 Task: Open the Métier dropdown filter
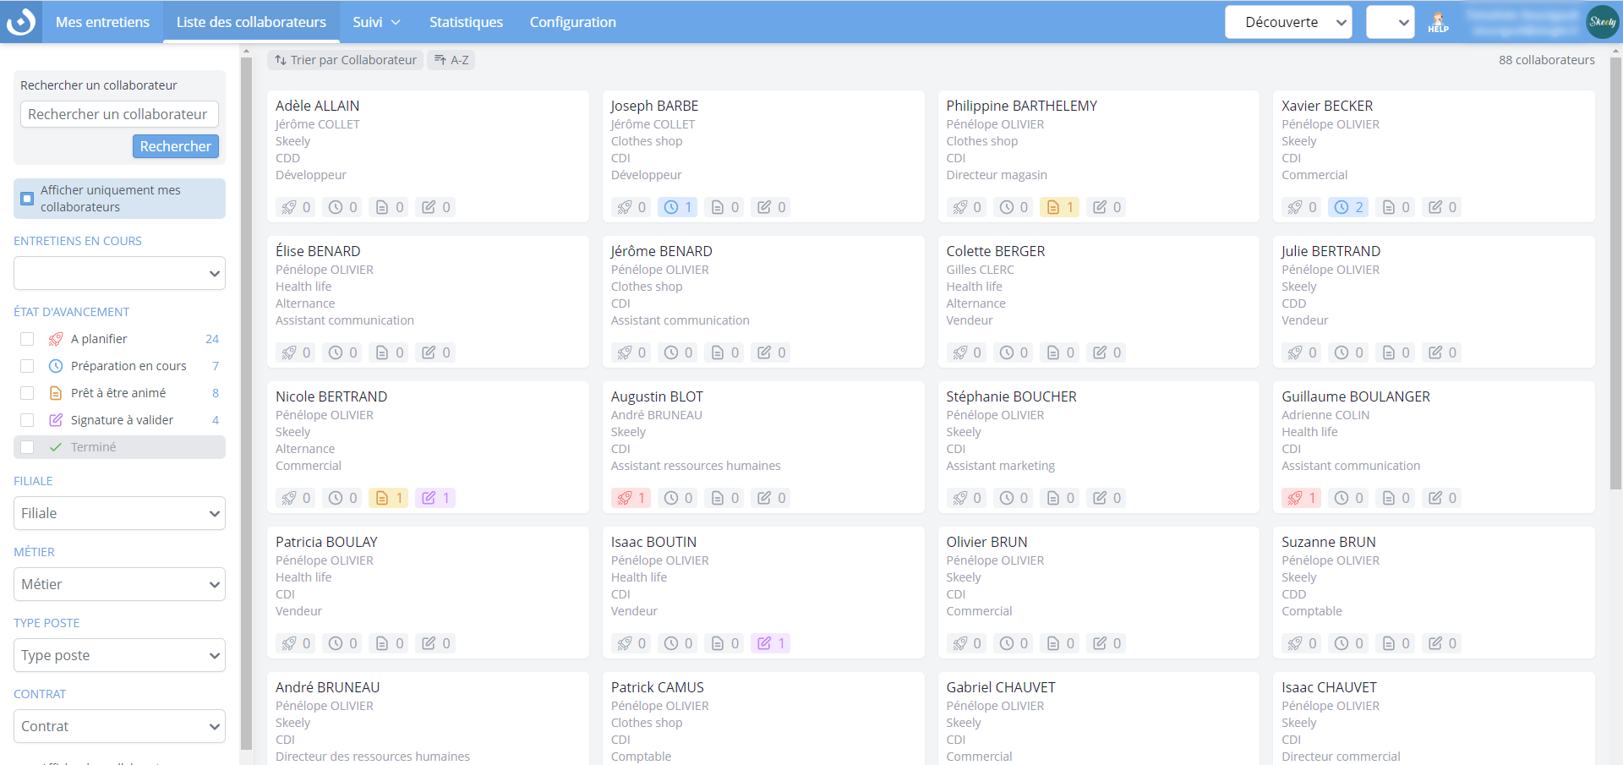[119, 584]
